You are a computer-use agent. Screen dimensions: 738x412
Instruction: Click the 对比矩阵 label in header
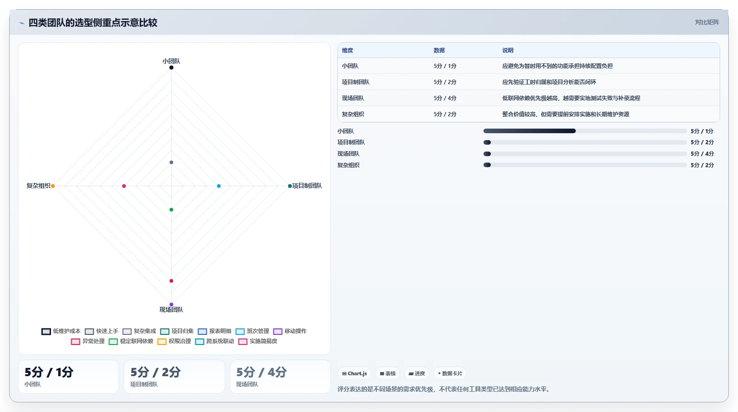coord(707,22)
